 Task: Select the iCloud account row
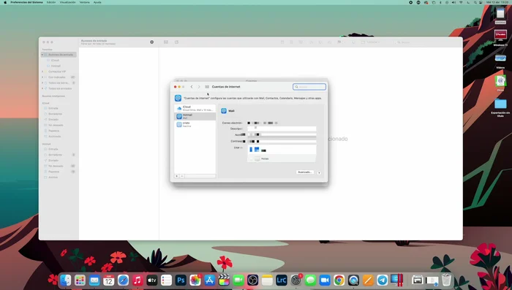(x=195, y=108)
